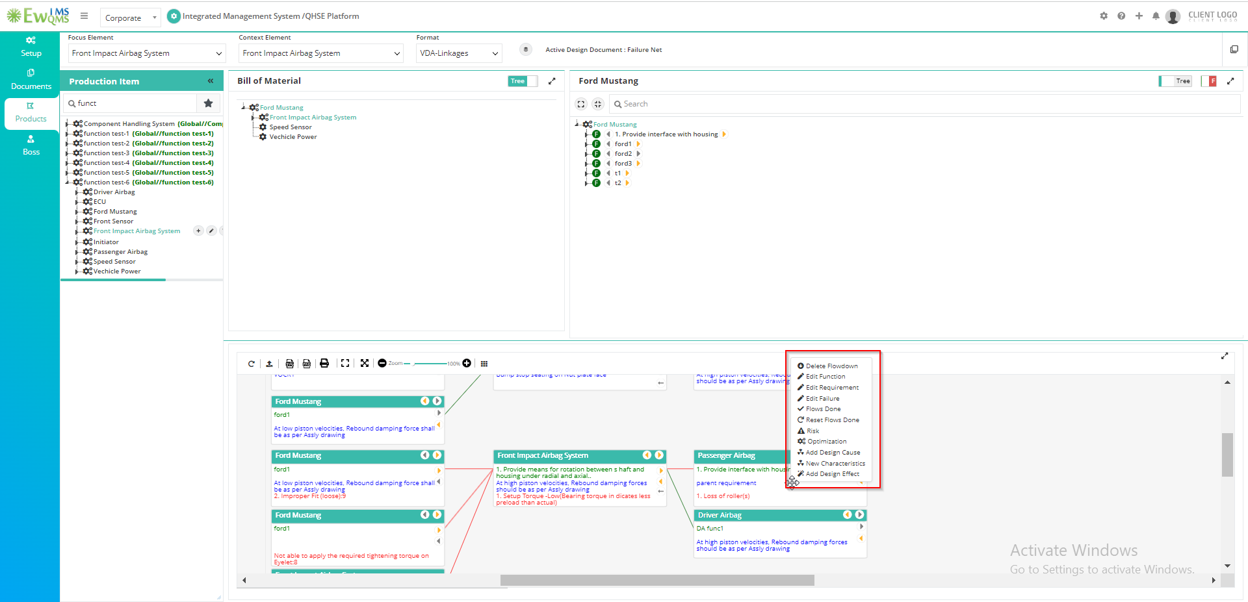Select Edit Requirement from the context menu
Screen dimensions: 1248x602
(828, 388)
